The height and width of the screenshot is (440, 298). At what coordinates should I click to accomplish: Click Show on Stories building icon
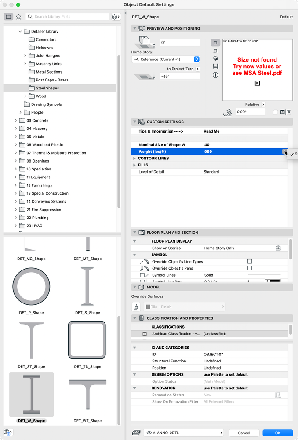point(278,248)
